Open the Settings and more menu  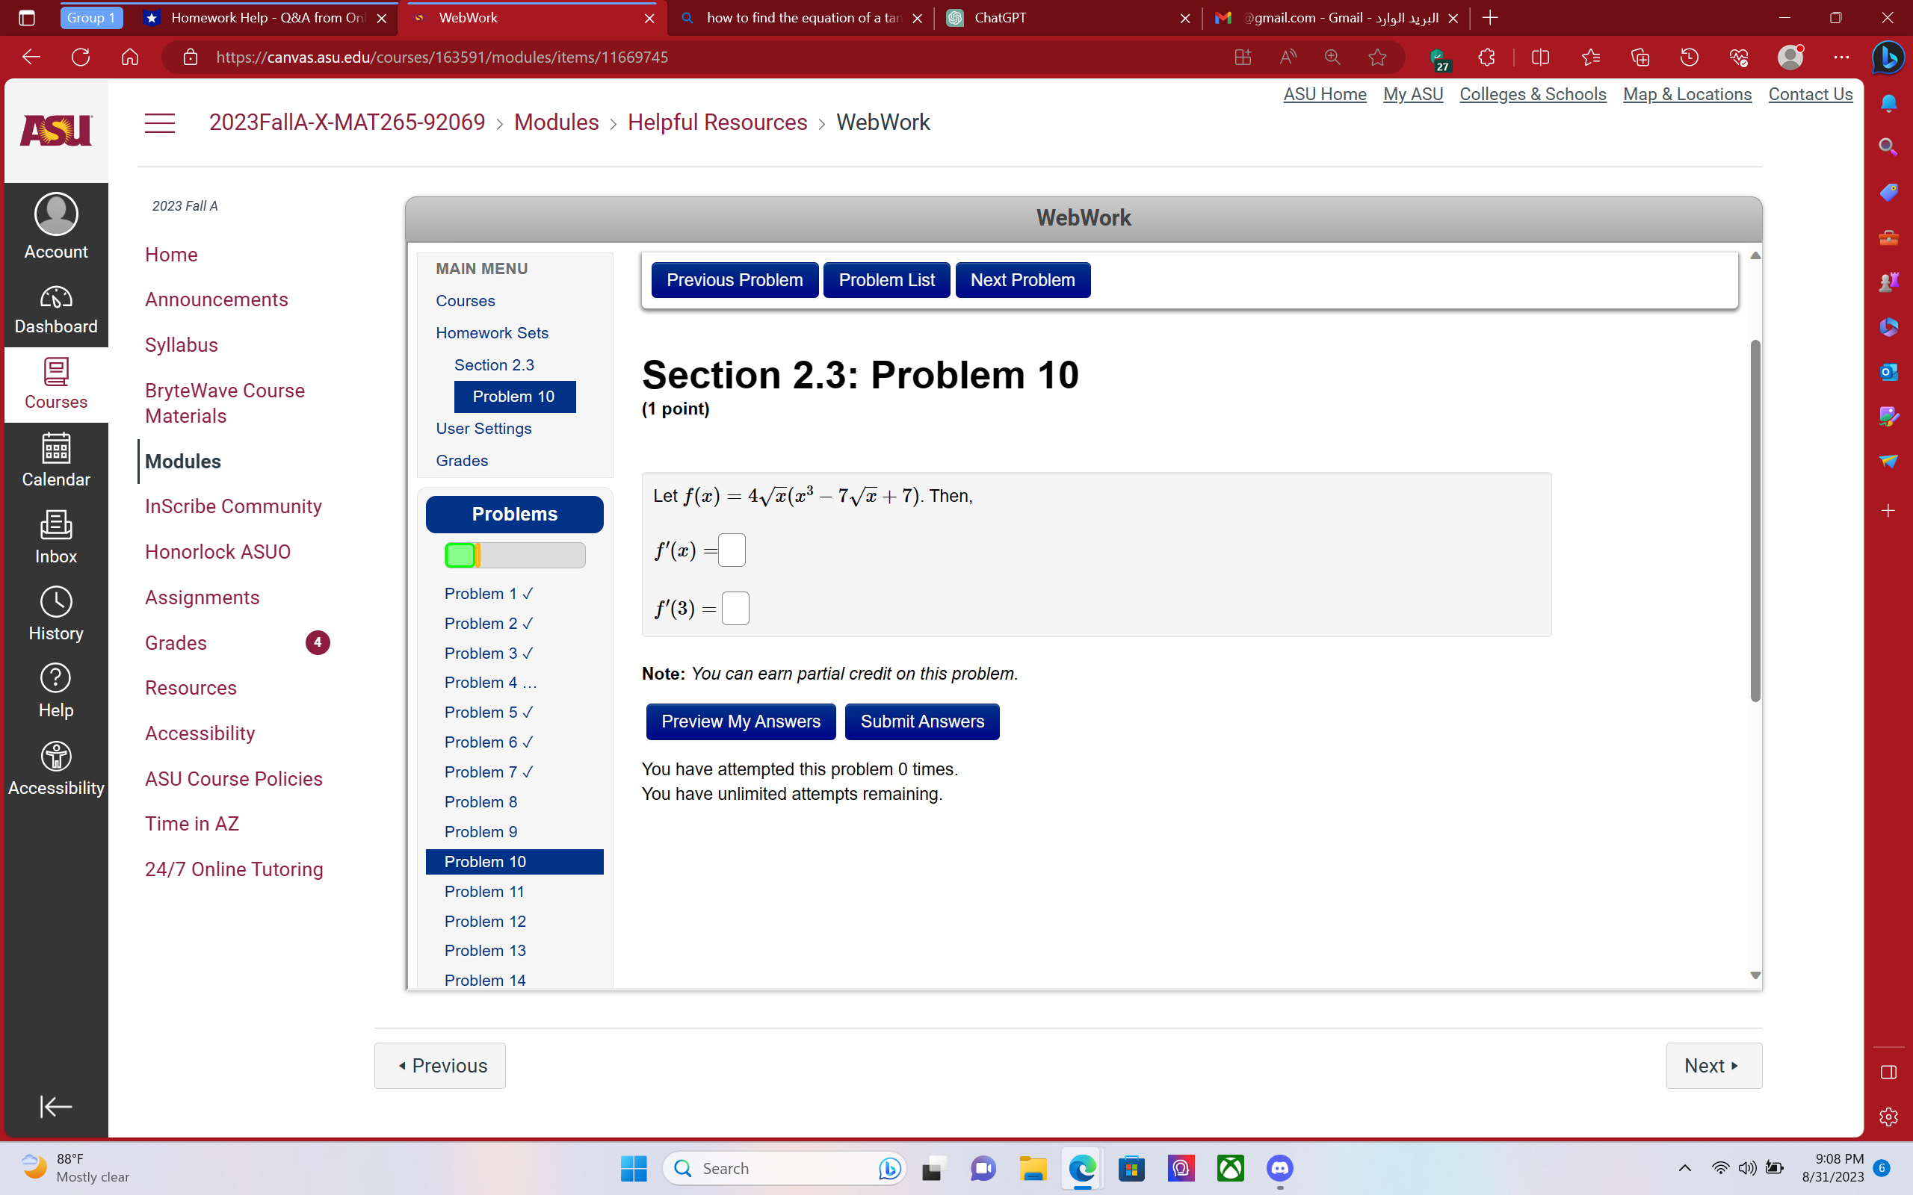pos(1842,56)
